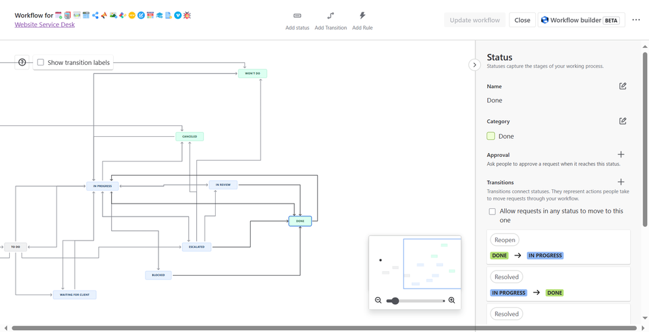Image resolution: width=649 pixels, height=332 pixels.
Task: Select the TO DO status node
Action: click(x=16, y=247)
